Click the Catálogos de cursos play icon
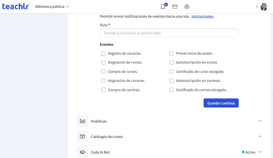 (x=82, y=137)
